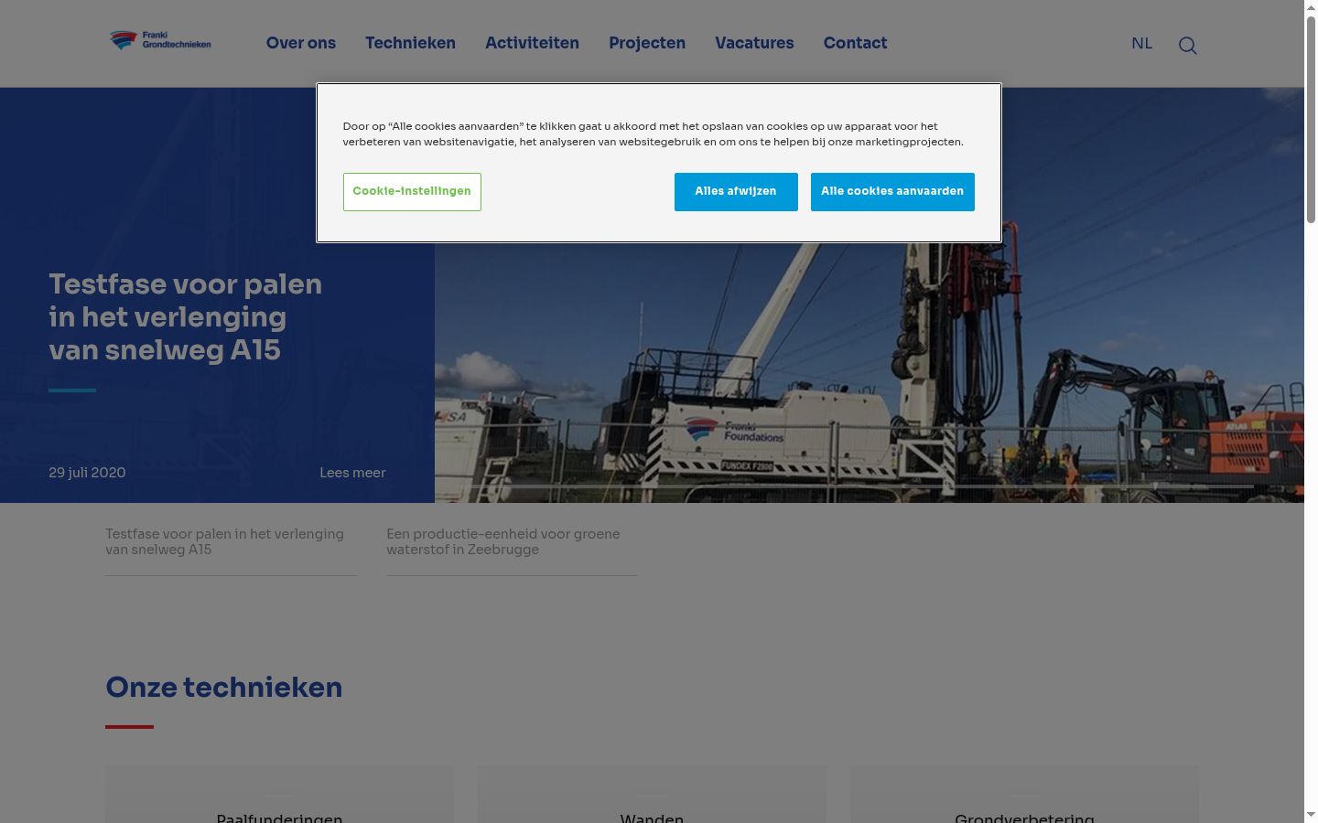The height and width of the screenshot is (823, 1318).
Task: Open the Wanden technique card
Action: point(652,796)
